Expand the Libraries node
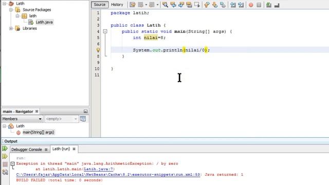The width and height of the screenshot is (329, 185). [x=11, y=28]
